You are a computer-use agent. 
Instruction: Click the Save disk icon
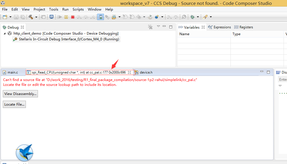coord(16,17)
